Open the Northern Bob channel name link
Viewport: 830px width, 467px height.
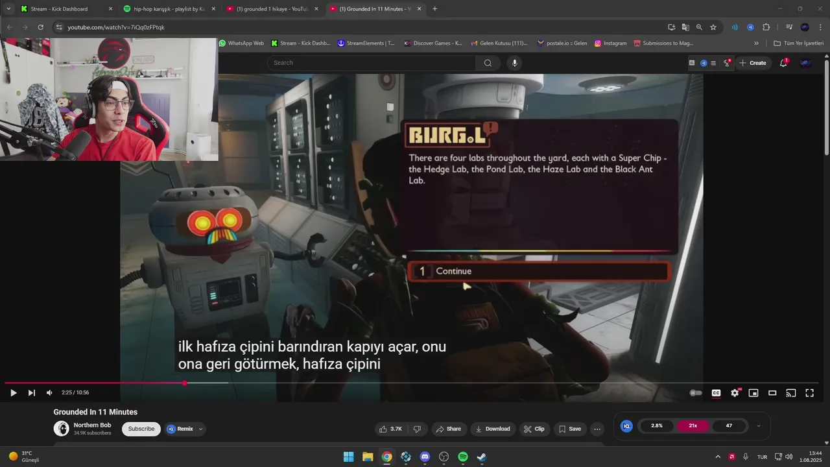tap(92, 425)
